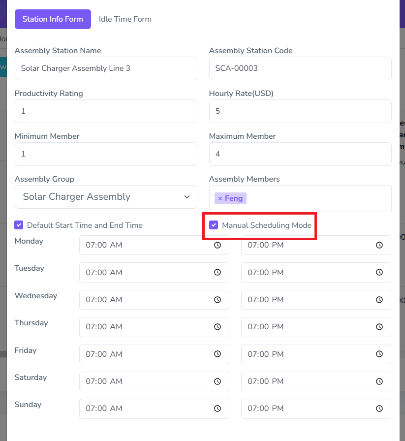The image size is (405, 441).
Task: Open time picker for Wednesday end time
Action: click(x=379, y=300)
